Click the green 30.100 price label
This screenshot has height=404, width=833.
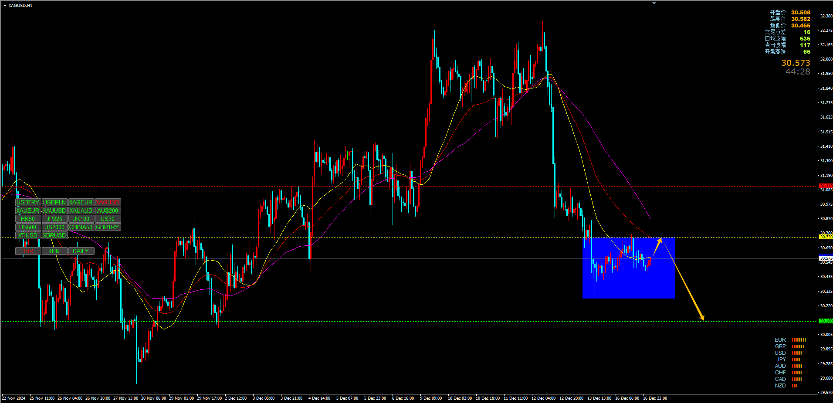click(826, 321)
